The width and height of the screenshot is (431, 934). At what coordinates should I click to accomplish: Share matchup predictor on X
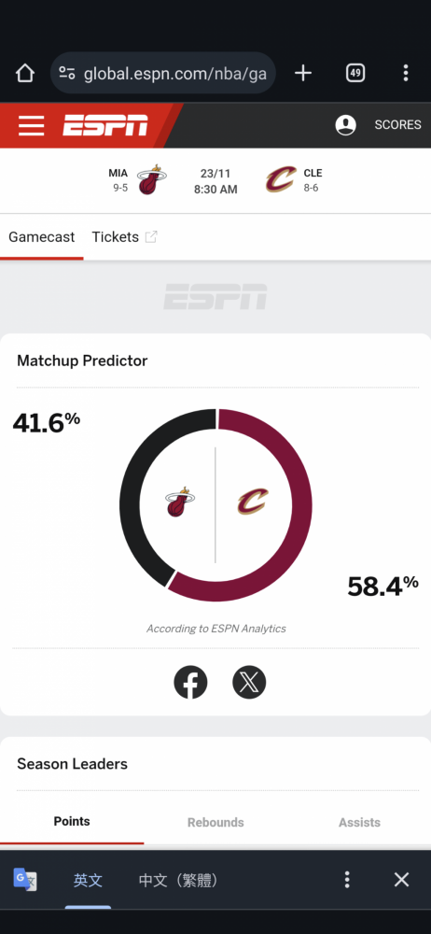249,683
